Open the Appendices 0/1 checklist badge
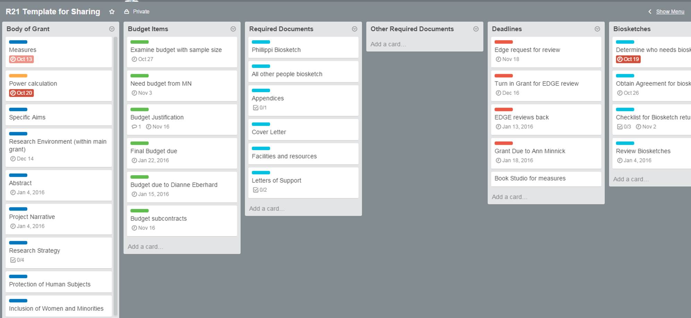Viewport: 691px width, 318px height. click(259, 108)
